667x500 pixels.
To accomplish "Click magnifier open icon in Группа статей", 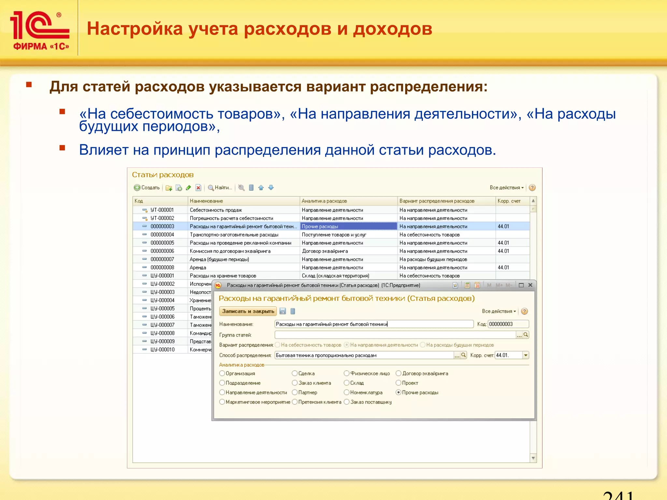I will click(x=526, y=335).
